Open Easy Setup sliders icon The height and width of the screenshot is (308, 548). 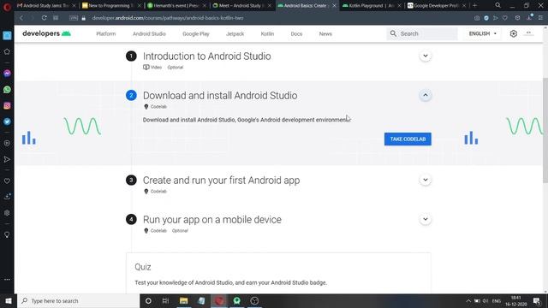(x=540, y=18)
